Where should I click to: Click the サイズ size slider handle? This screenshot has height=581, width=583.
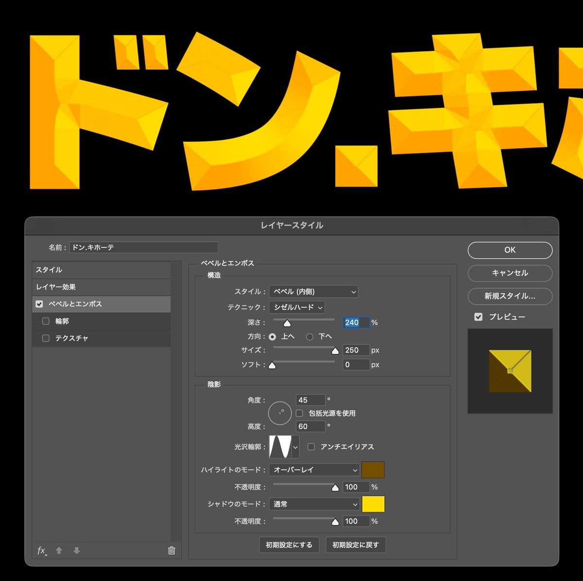click(x=335, y=351)
